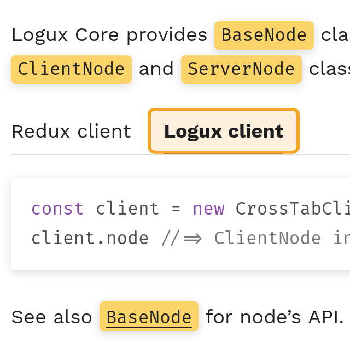Click 'for node's API.' text
Viewport: 350px width, 350px height.
pyautogui.click(x=275, y=317)
